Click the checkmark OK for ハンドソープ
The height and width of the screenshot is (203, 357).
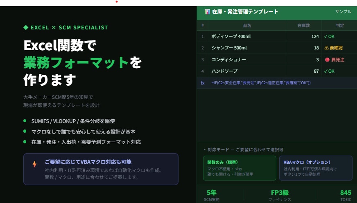[329, 71]
